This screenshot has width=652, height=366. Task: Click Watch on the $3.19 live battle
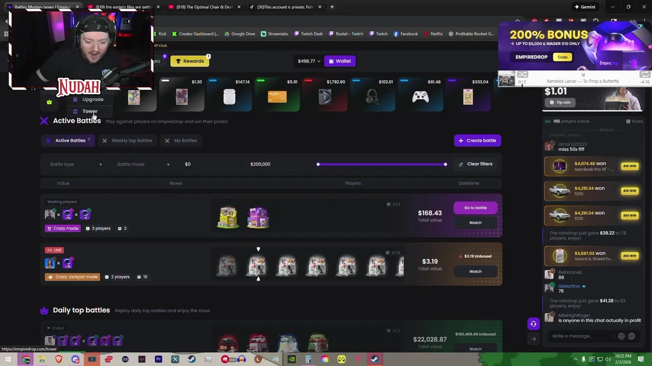(475, 271)
